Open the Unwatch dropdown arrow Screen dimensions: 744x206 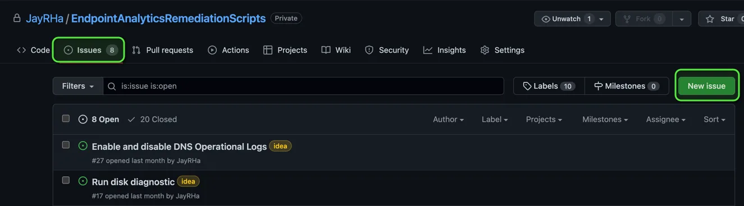coord(601,19)
